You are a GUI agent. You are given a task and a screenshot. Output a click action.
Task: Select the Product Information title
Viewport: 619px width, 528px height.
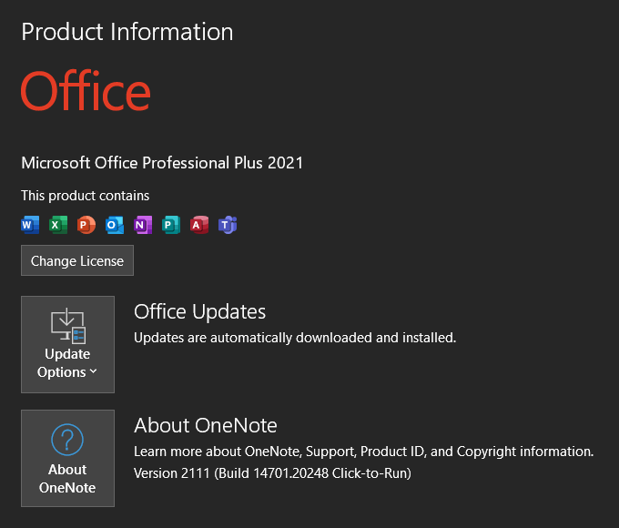[x=127, y=32]
